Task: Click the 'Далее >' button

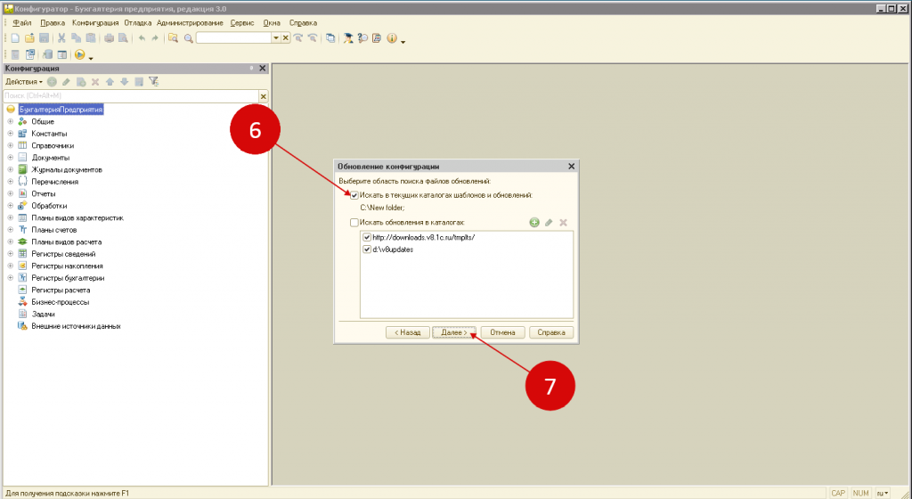Action: click(x=454, y=332)
